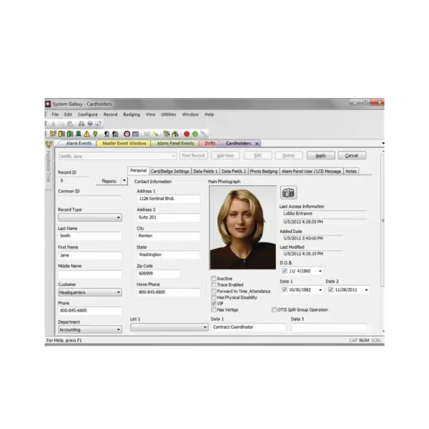Click the yellow pencil toolbar icon

pos(155,134)
